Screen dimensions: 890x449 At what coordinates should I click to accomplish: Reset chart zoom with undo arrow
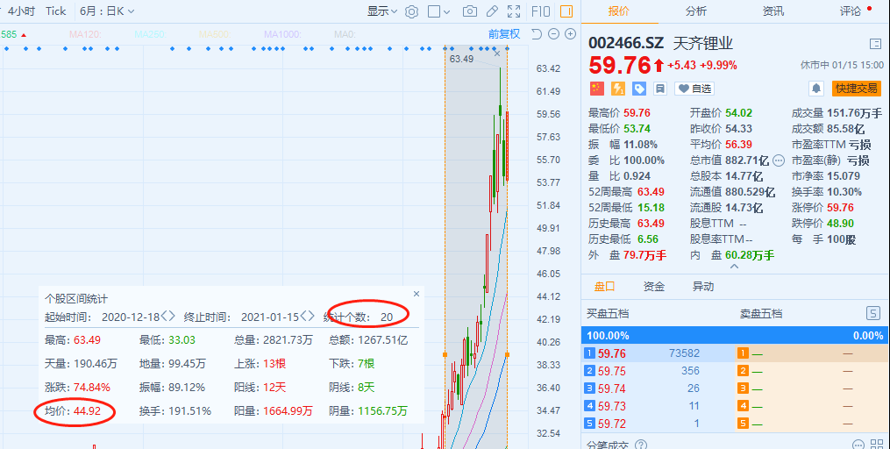pyautogui.click(x=537, y=34)
